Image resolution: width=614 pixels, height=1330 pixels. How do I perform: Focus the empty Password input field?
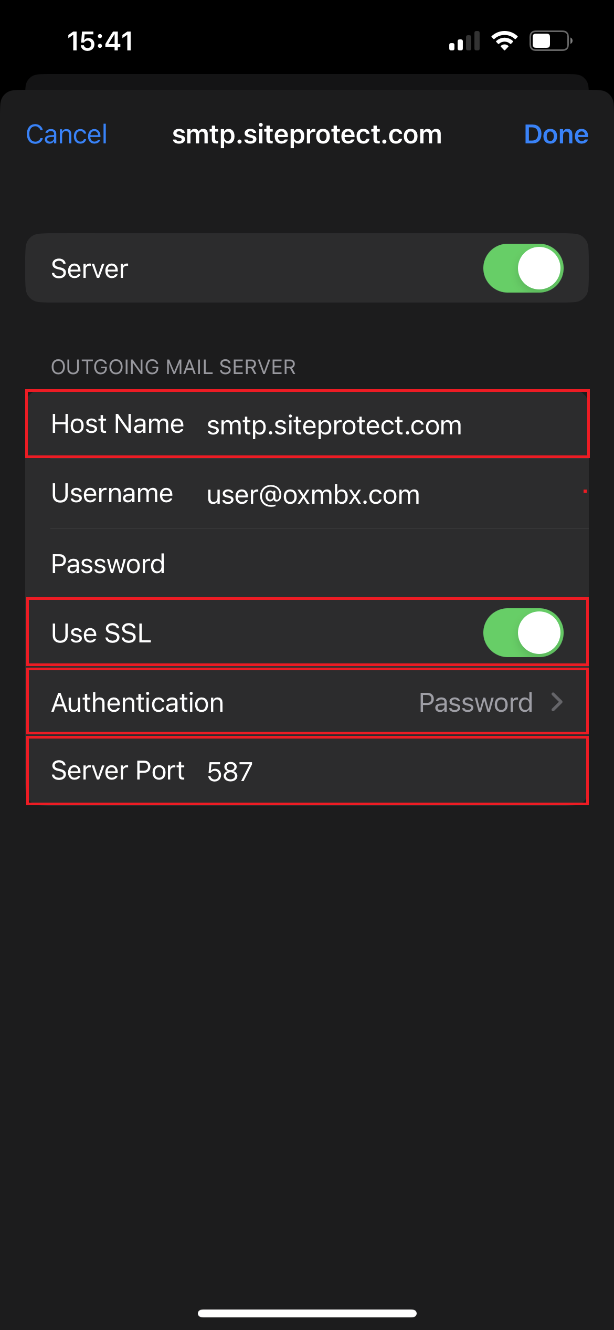pos(367,564)
